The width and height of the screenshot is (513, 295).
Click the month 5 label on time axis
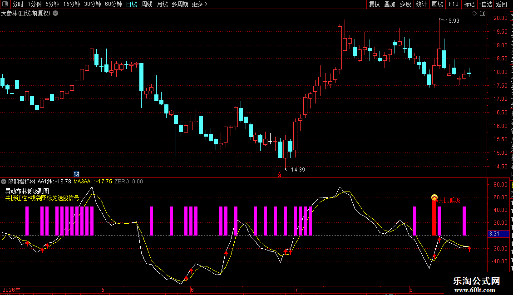(x=103, y=290)
